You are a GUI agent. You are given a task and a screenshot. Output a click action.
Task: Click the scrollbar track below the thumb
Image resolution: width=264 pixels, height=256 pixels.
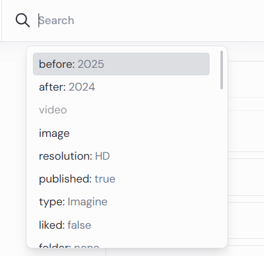click(222, 167)
